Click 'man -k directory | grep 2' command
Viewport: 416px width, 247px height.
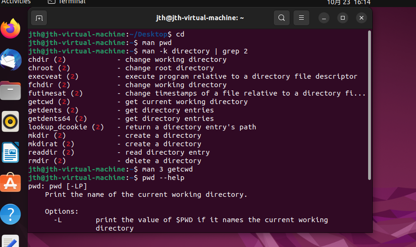pos(195,51)
